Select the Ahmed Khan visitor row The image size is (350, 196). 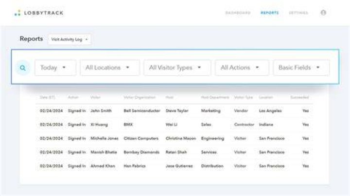coord(174,166)
